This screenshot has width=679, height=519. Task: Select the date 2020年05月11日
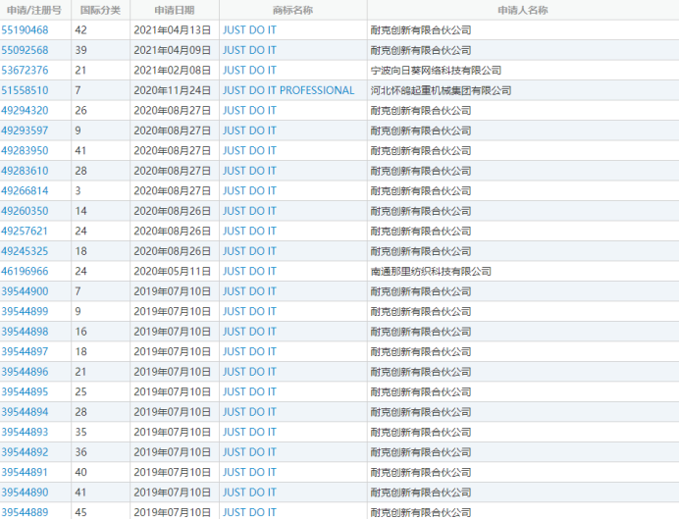point(173,272)
